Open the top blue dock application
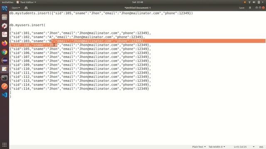The width and height of the screenshot is (266, 149). pyautogui.click(x=5, y=8)
